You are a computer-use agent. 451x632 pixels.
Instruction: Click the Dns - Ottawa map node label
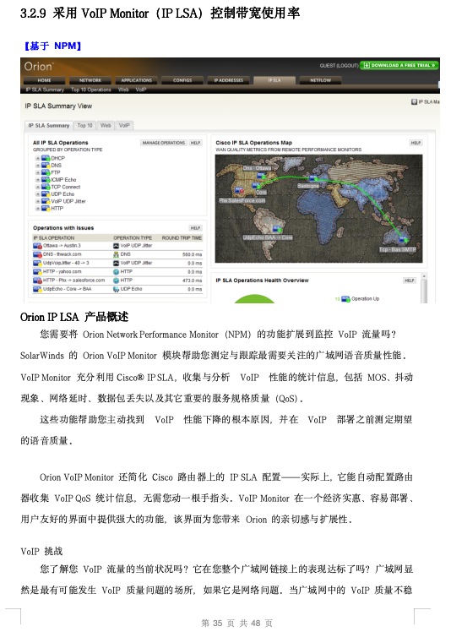257,168
